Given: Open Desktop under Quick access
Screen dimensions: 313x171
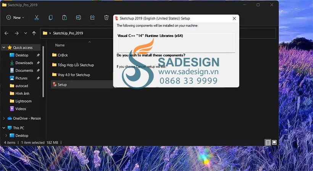Looking at the screenshot, I should [x=22, y=55].
